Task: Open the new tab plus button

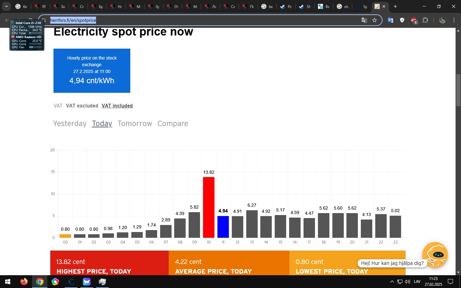Action: pyautogui.click(x=395, y=6)
